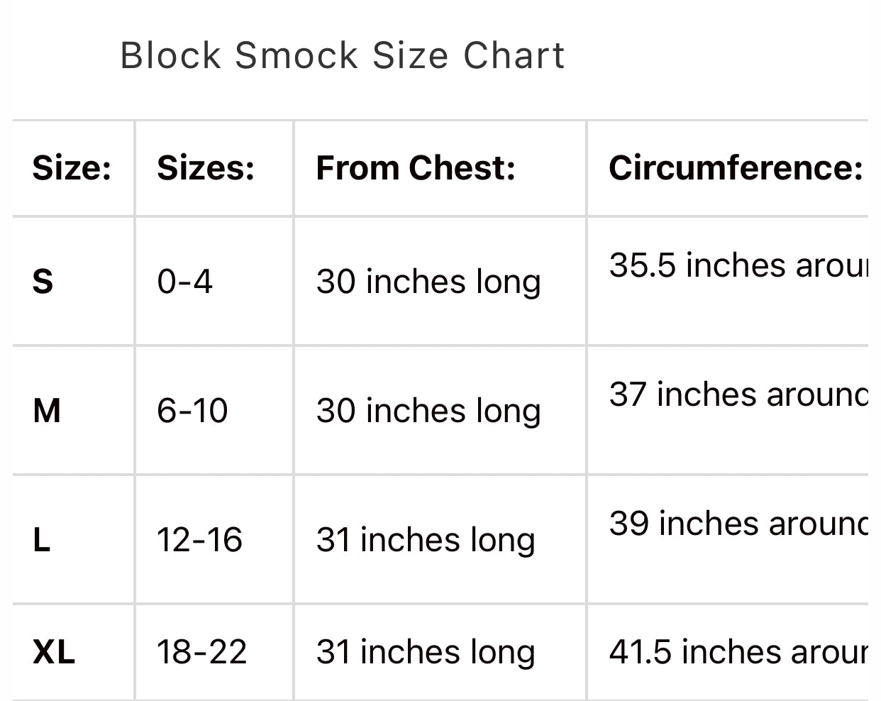Select the 6-10 sizes cell
881x701 pixels.
[192, 411]
